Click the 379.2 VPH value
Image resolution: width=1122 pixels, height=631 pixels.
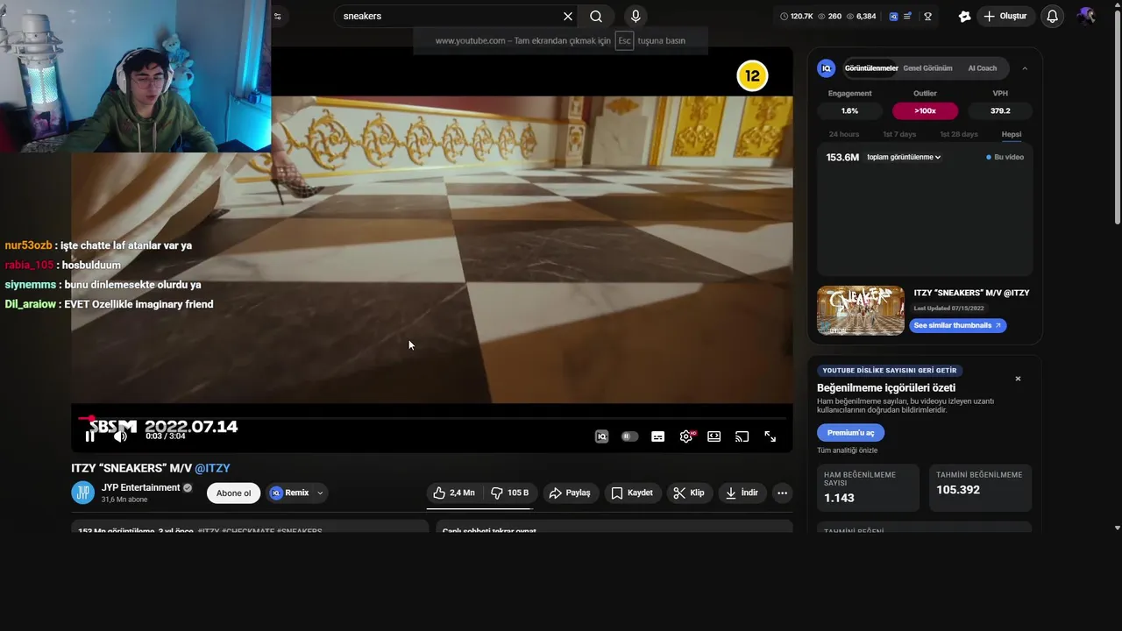point(1000,111)
